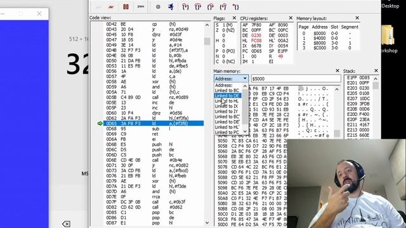Screen dimensions: 406x228
Task: Click the C flag row showing 0 (NC)
Action: [x=225, y=61]
